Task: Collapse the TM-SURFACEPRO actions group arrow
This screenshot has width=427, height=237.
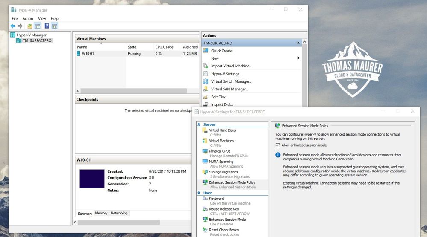Action: [x=298, y=43]
